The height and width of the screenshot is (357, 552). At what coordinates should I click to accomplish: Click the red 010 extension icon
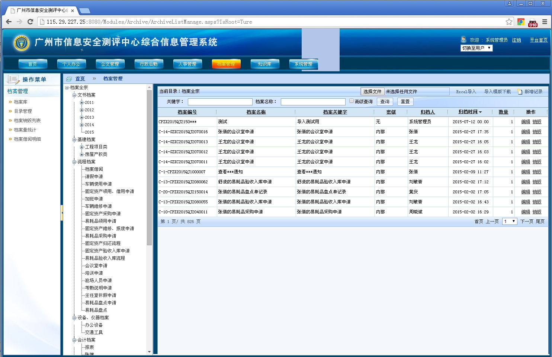point(533,22)
